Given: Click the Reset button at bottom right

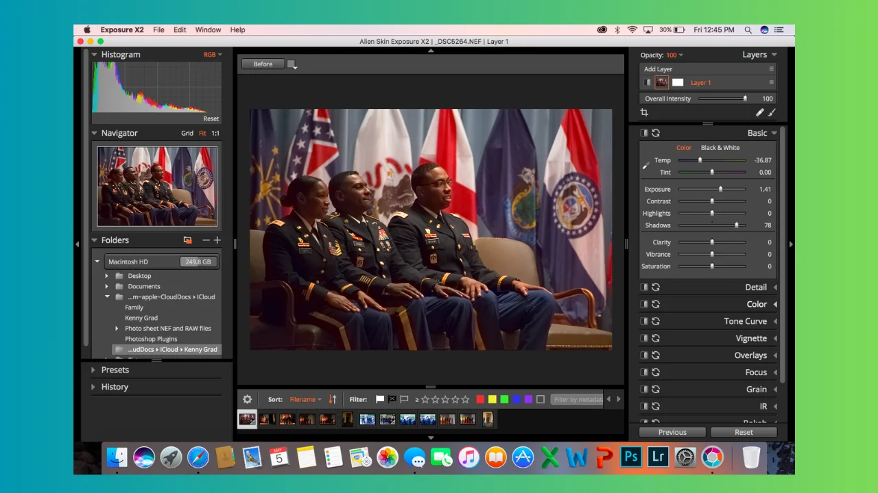Looking at the screenshot, I should coord(744,432).
